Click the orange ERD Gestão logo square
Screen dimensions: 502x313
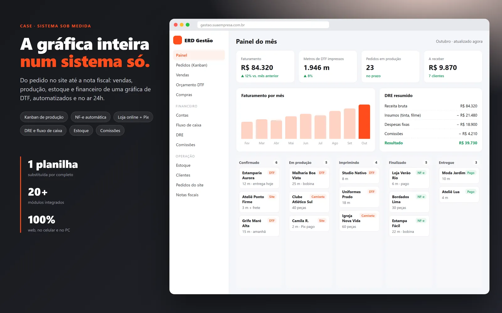tap(178, 40)
